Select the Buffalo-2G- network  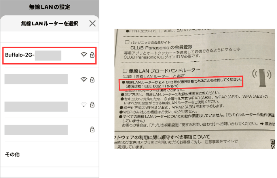pyautogui.click(x=49, y=55)
